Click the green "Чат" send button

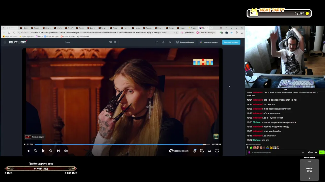coord(321,152)
